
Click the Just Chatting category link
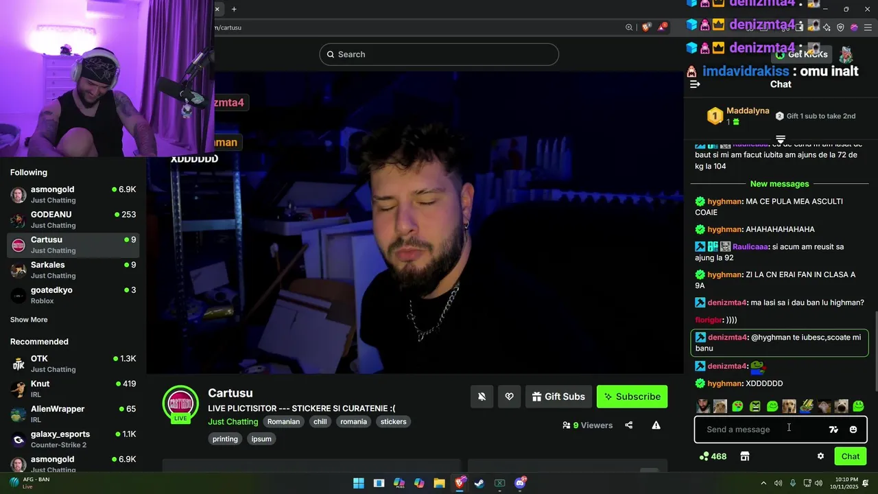[x=233, y=422]
